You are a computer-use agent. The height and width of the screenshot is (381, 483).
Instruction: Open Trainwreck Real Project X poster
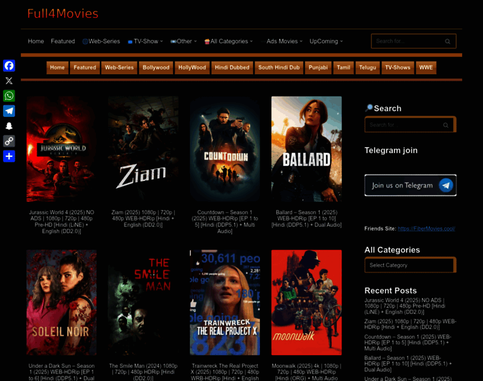click(225, 302)
